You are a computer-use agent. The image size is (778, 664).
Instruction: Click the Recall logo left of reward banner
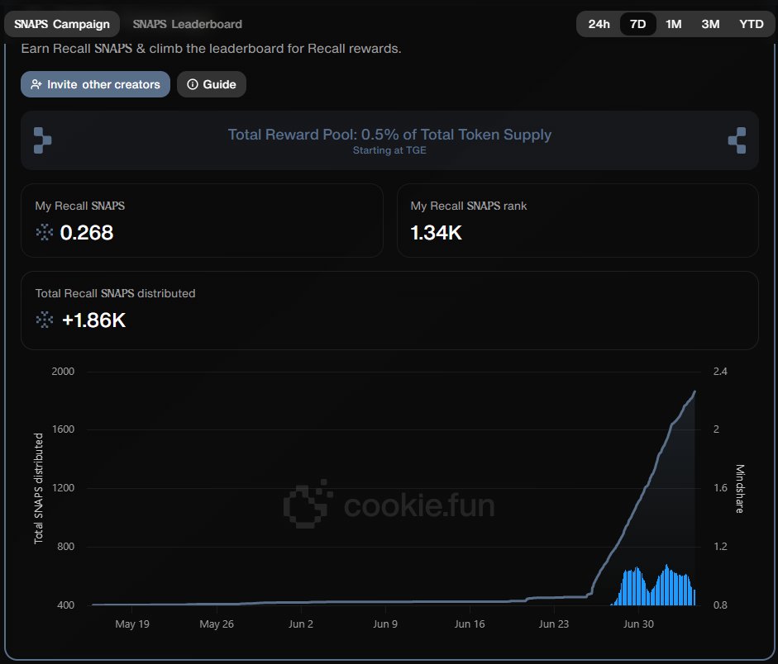pos(42,140)
